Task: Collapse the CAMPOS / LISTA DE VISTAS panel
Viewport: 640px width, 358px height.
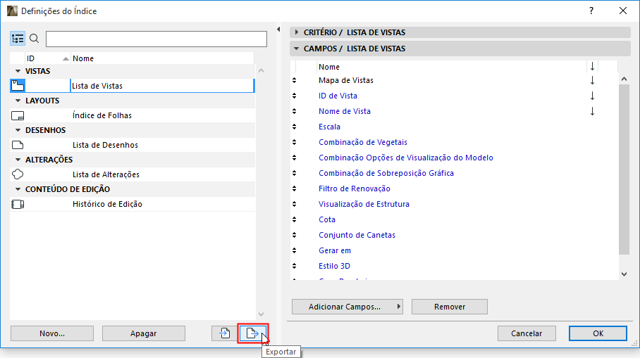Action: tap(297, 49)
